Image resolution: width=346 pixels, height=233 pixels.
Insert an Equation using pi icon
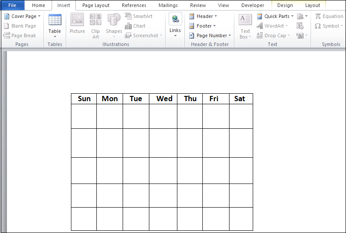pyautogui.click(x=318, y=16)
